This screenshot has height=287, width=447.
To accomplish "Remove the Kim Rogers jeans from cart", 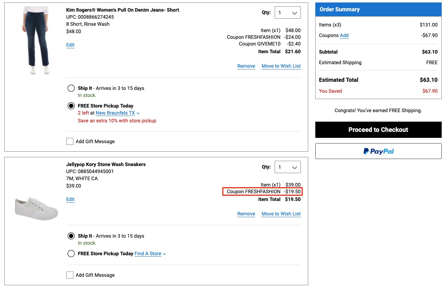I will (246, 66).
